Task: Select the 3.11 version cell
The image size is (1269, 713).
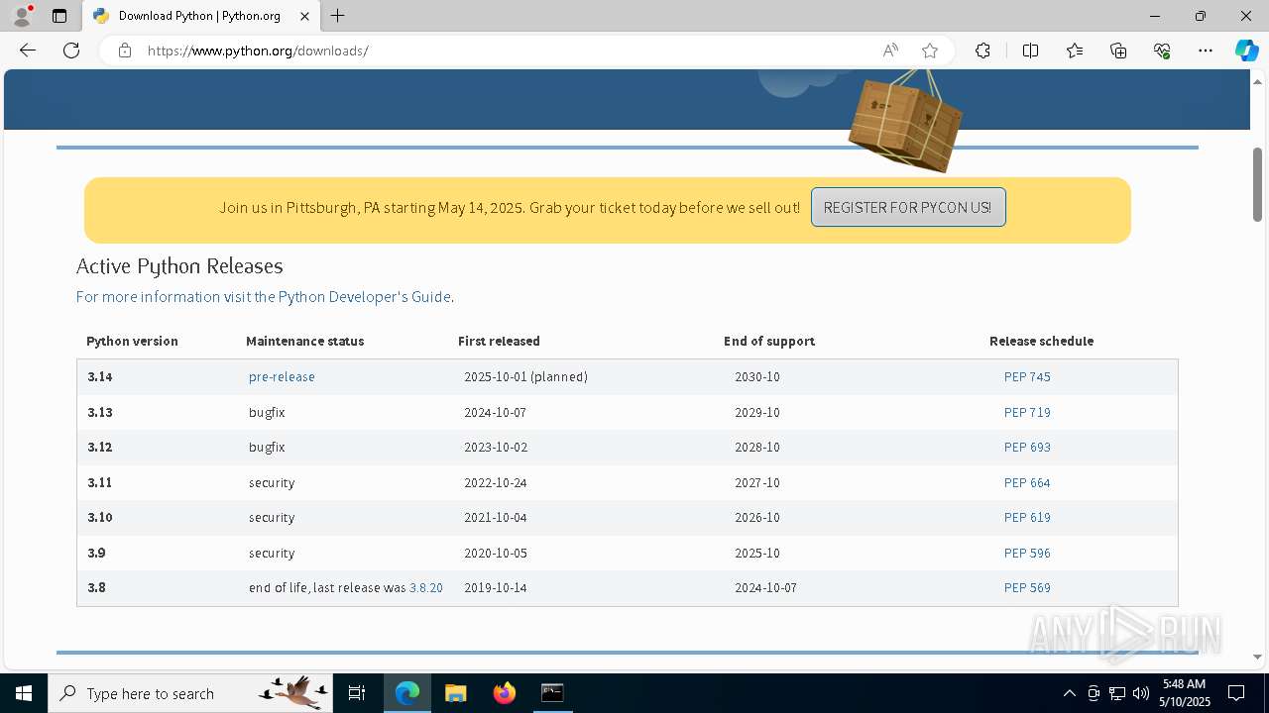Action: (100, 483)
